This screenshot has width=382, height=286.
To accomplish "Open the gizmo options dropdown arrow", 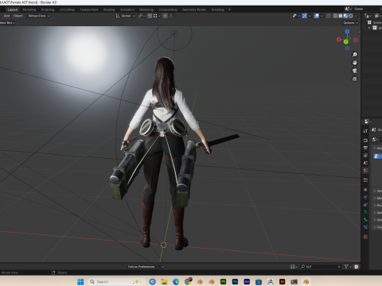I will coord(310,16).
